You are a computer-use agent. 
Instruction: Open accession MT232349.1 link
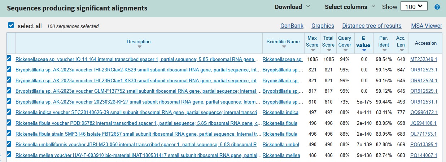(424, 59)
